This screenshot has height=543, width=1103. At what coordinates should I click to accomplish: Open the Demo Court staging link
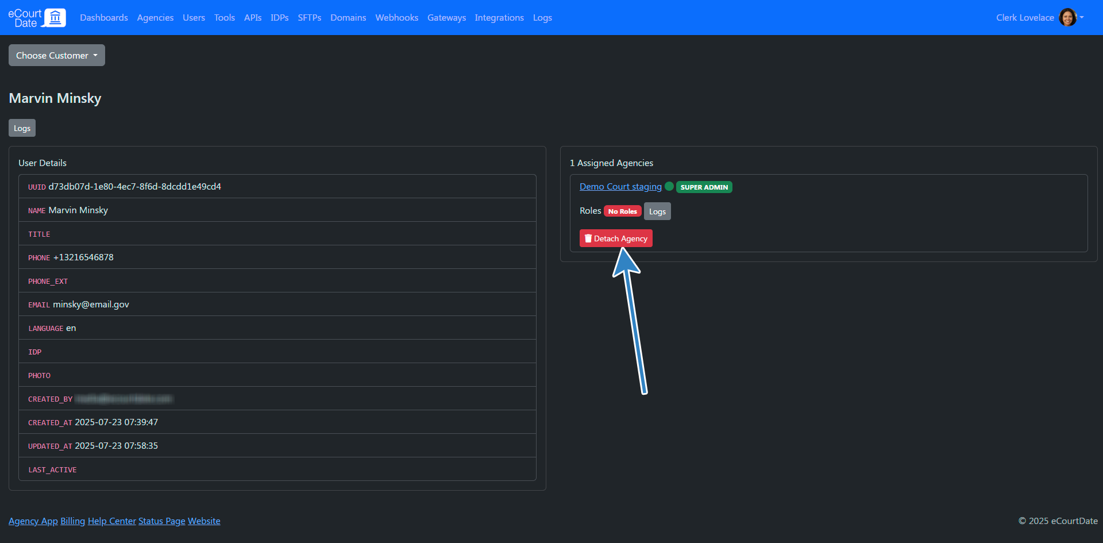[x=620, y=186]
